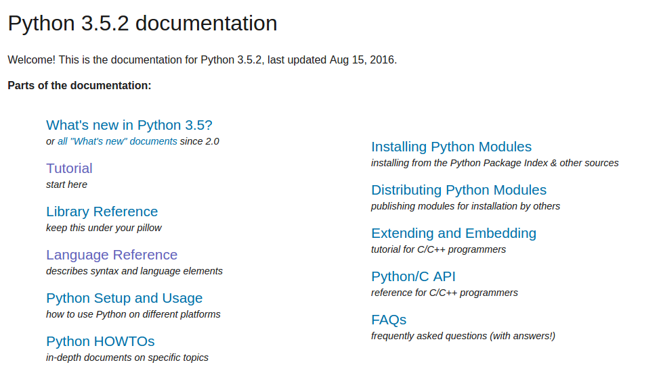Open the What's new in Python 3.5? link
Screen dimensions: 661x371
[129, 125]
